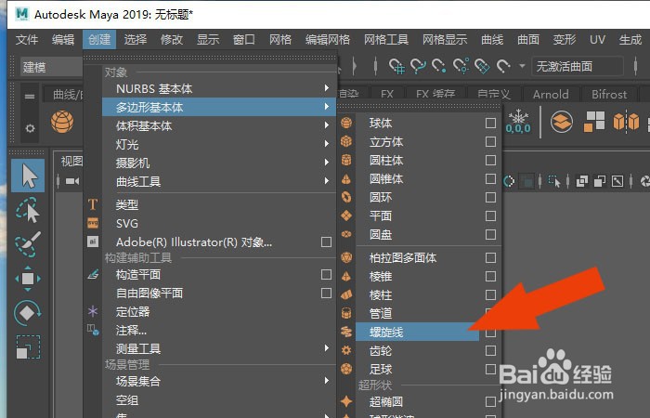Open the options box for 球体
The height and width of the screenshot is (418, 650).
[x=490, y=124]
